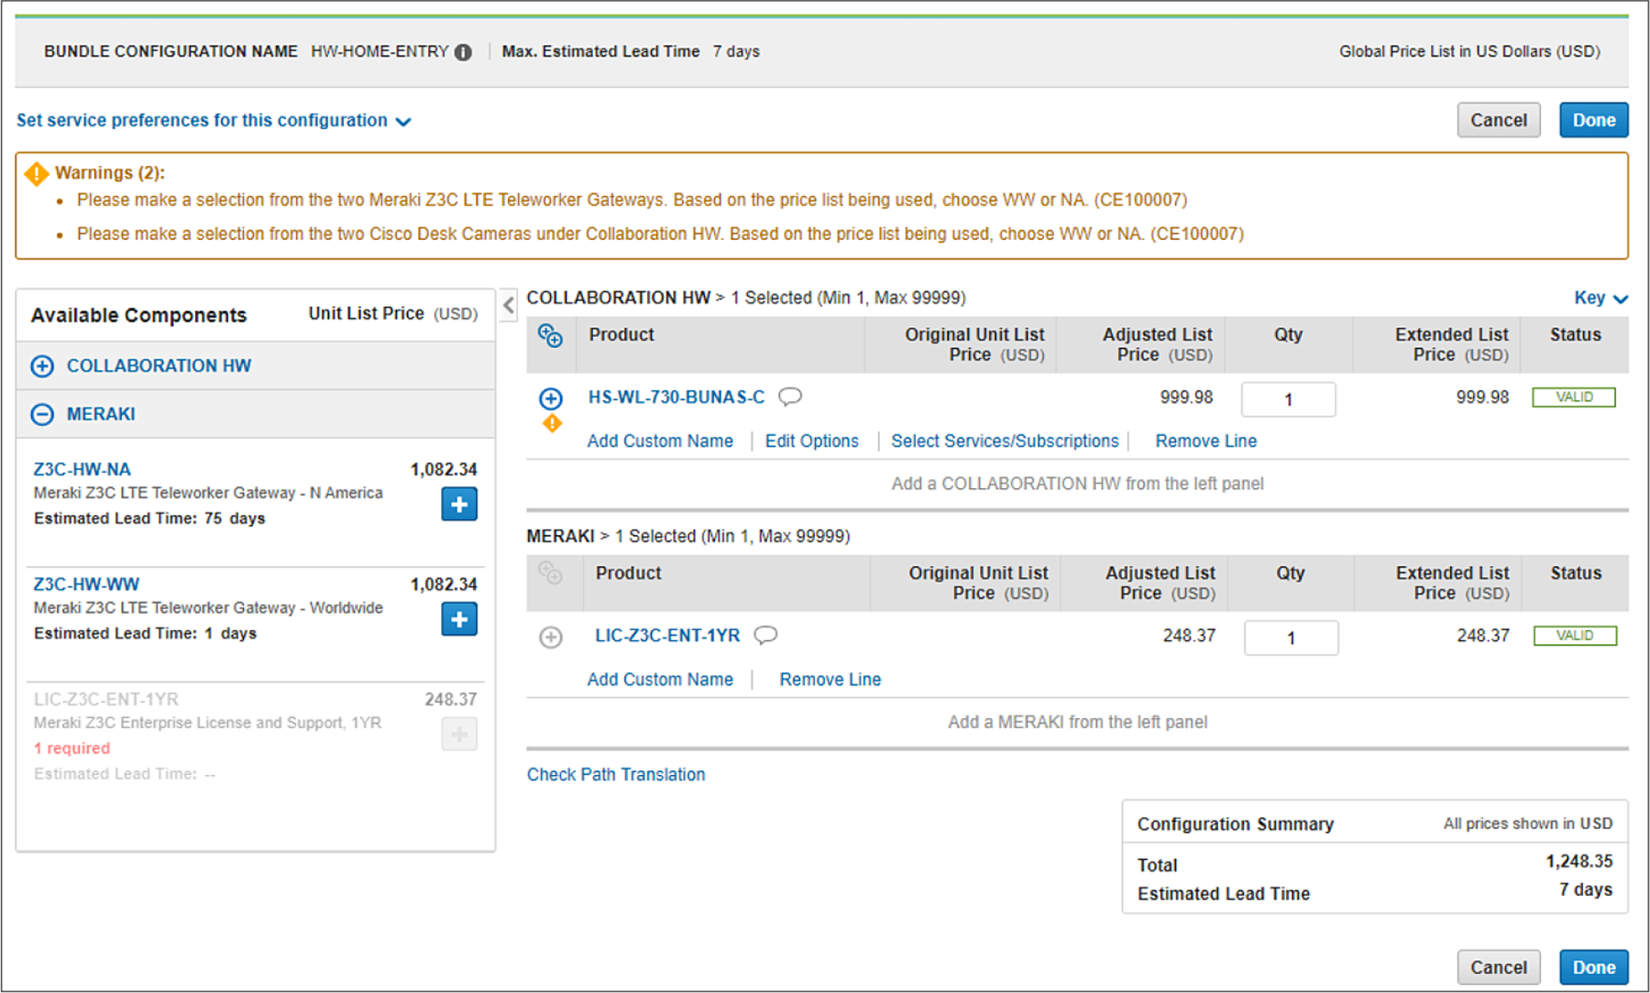This screenshot has width=1650, height=993.
Task: Remove the HS-WL-730-BUNAS-C line
Action: click(1206, 441)
